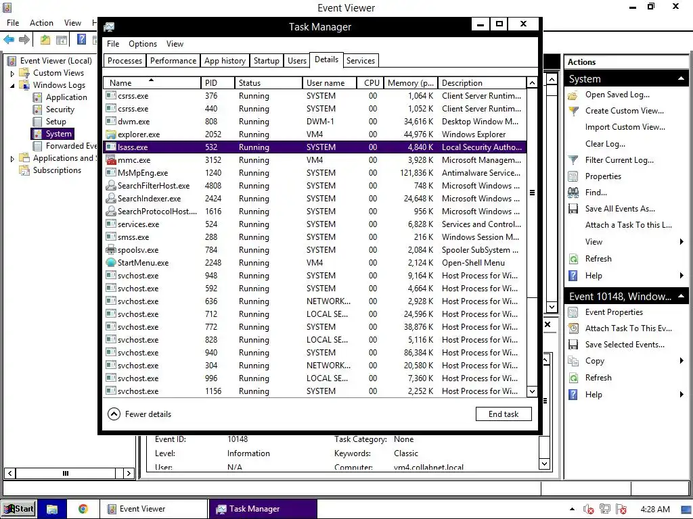Click the mmc.exe process icon
The width and height of the screenshot is (693, 519).
coord(111,159)
